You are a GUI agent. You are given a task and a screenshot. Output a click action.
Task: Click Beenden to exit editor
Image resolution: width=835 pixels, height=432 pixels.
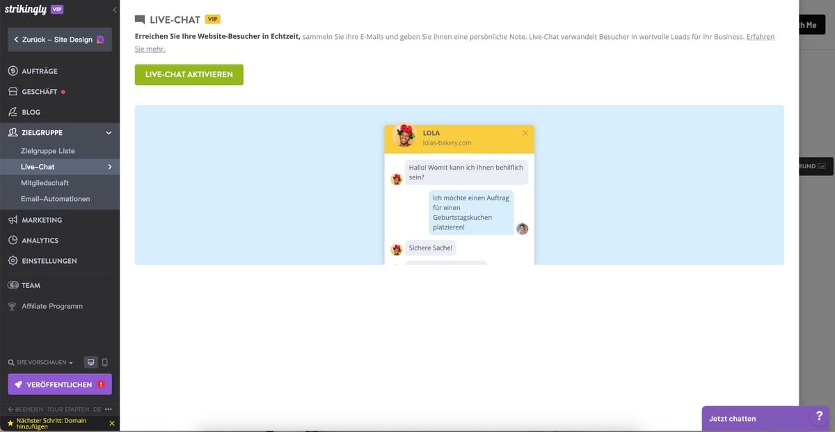pos(25,409)
